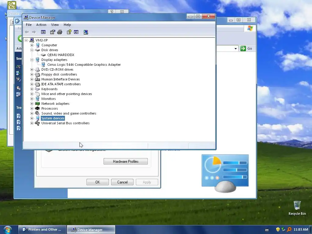Select the Sound, video and game controllers label
The width and height of the screenshot is (312, 234).
coord(69,113)
